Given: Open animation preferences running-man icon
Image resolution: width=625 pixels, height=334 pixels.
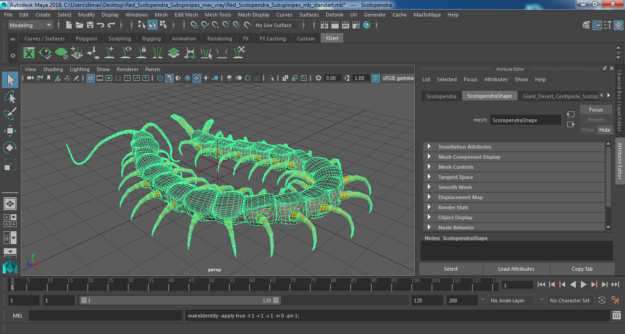Looking at the screenshot, I should (x=616, y=301).
